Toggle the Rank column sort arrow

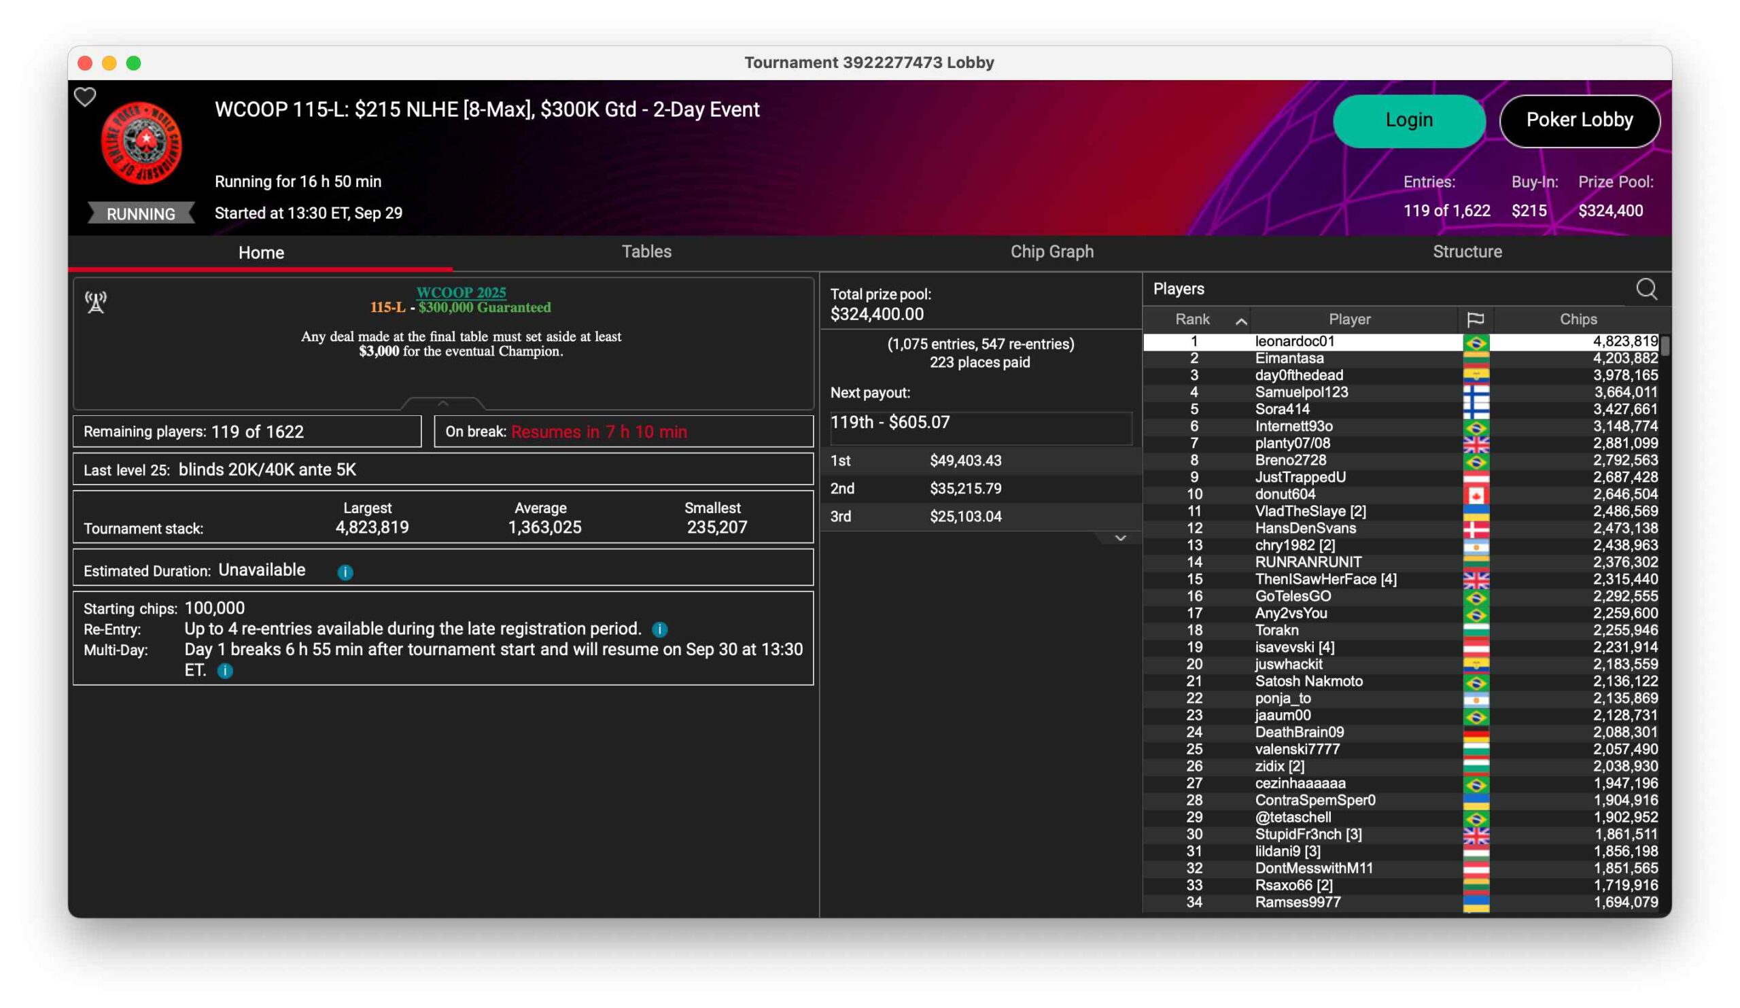1241,320
